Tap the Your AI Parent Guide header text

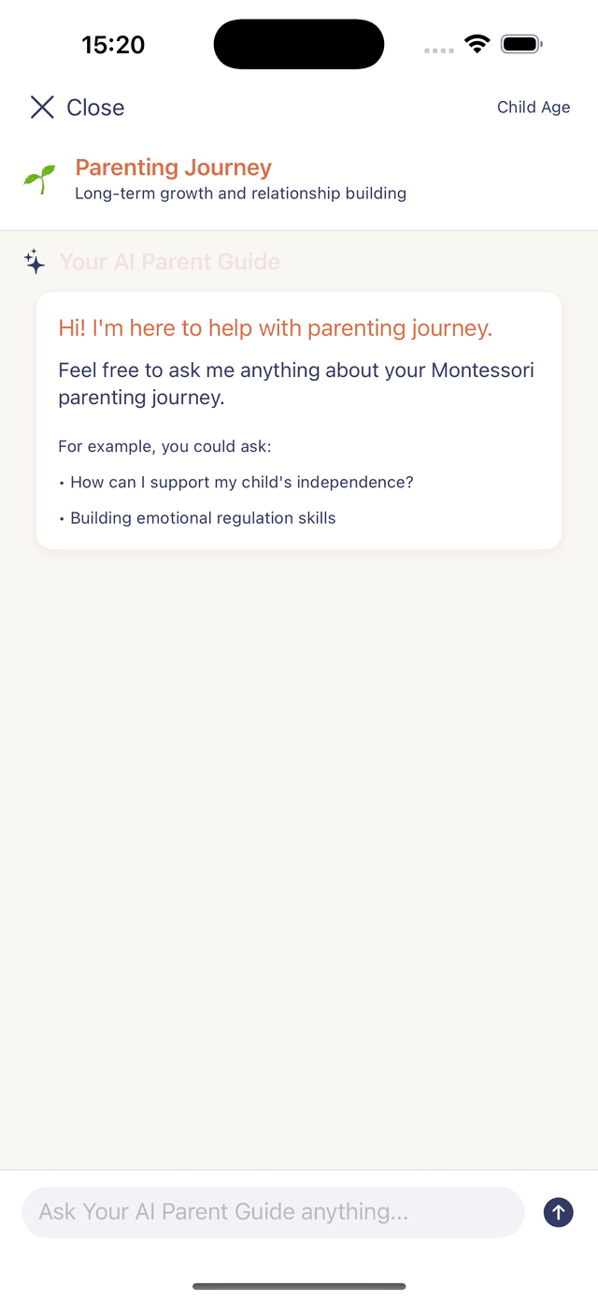pyautogui.click(x=169, y=262)
